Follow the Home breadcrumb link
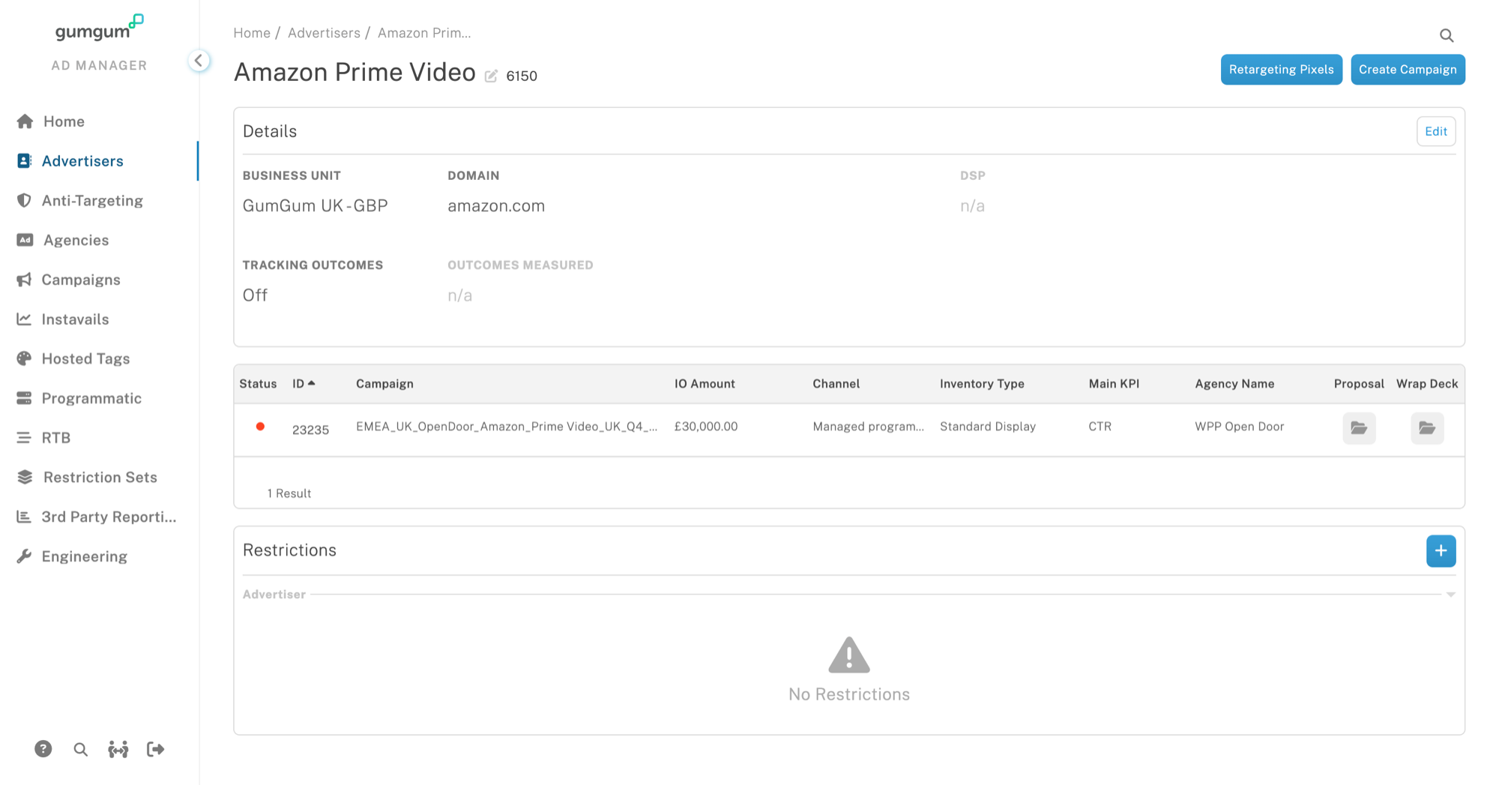 (x=252, y=33)
